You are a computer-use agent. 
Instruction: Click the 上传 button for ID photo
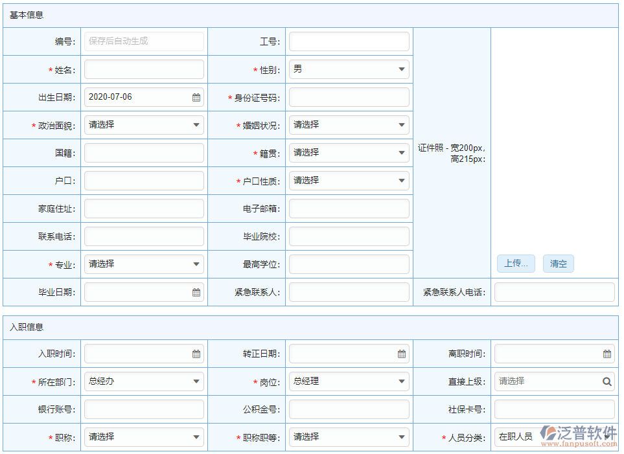coord(516,264)
